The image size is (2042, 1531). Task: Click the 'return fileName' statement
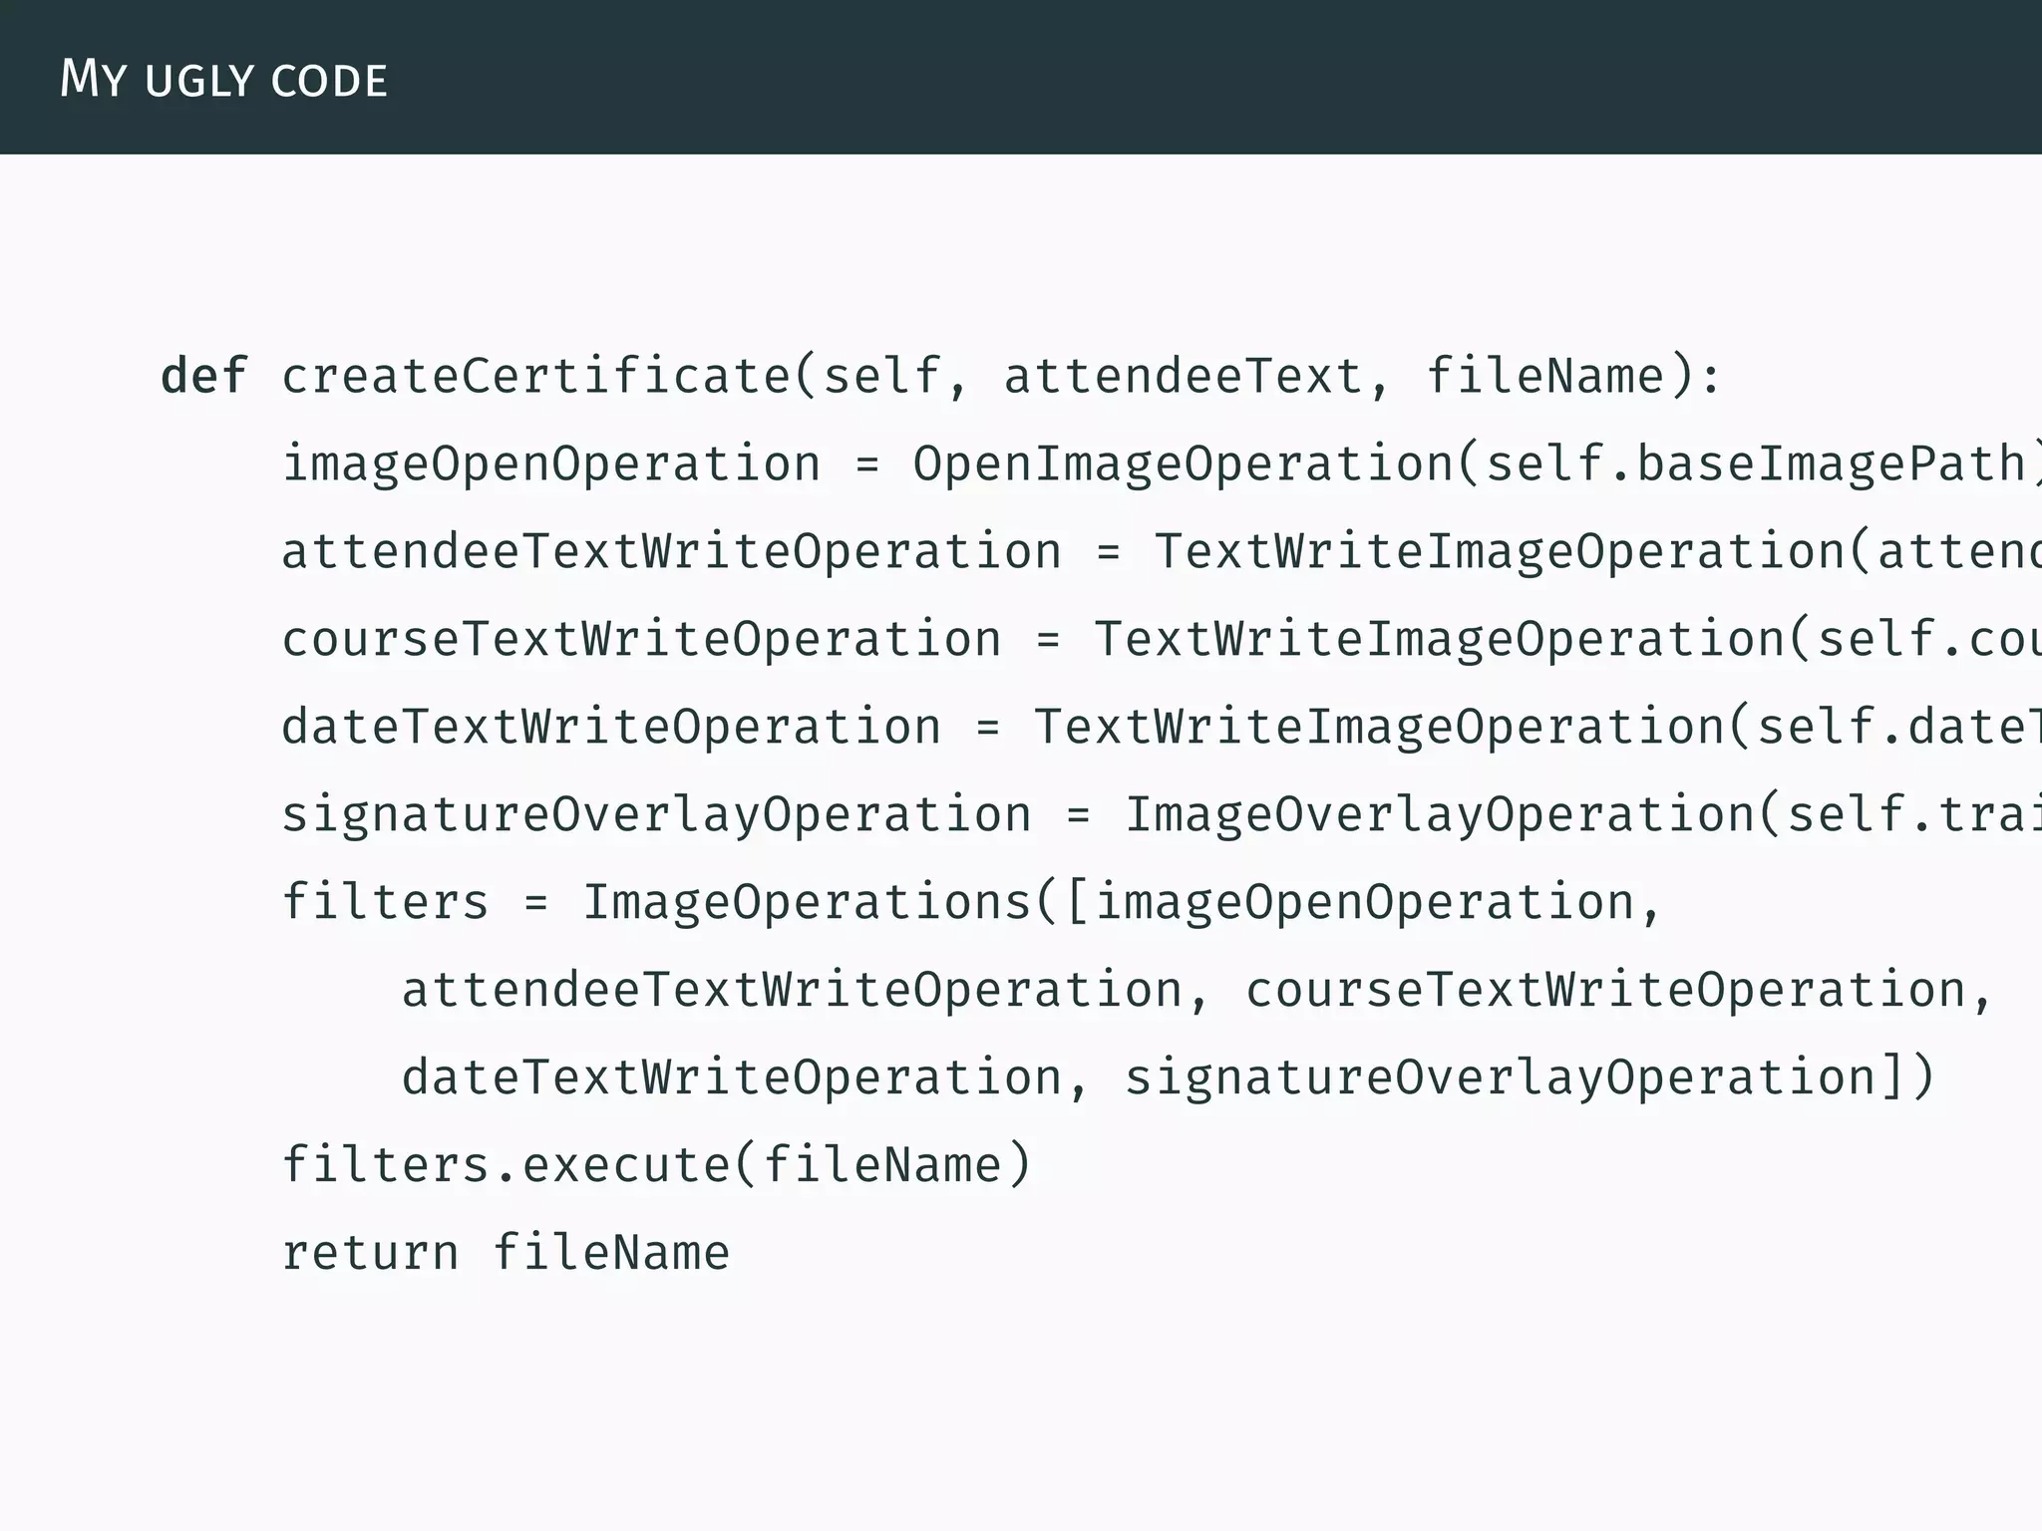click(507, 1253)
